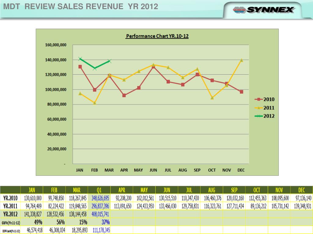Select the 2011 legend entry

coord(264,108)
